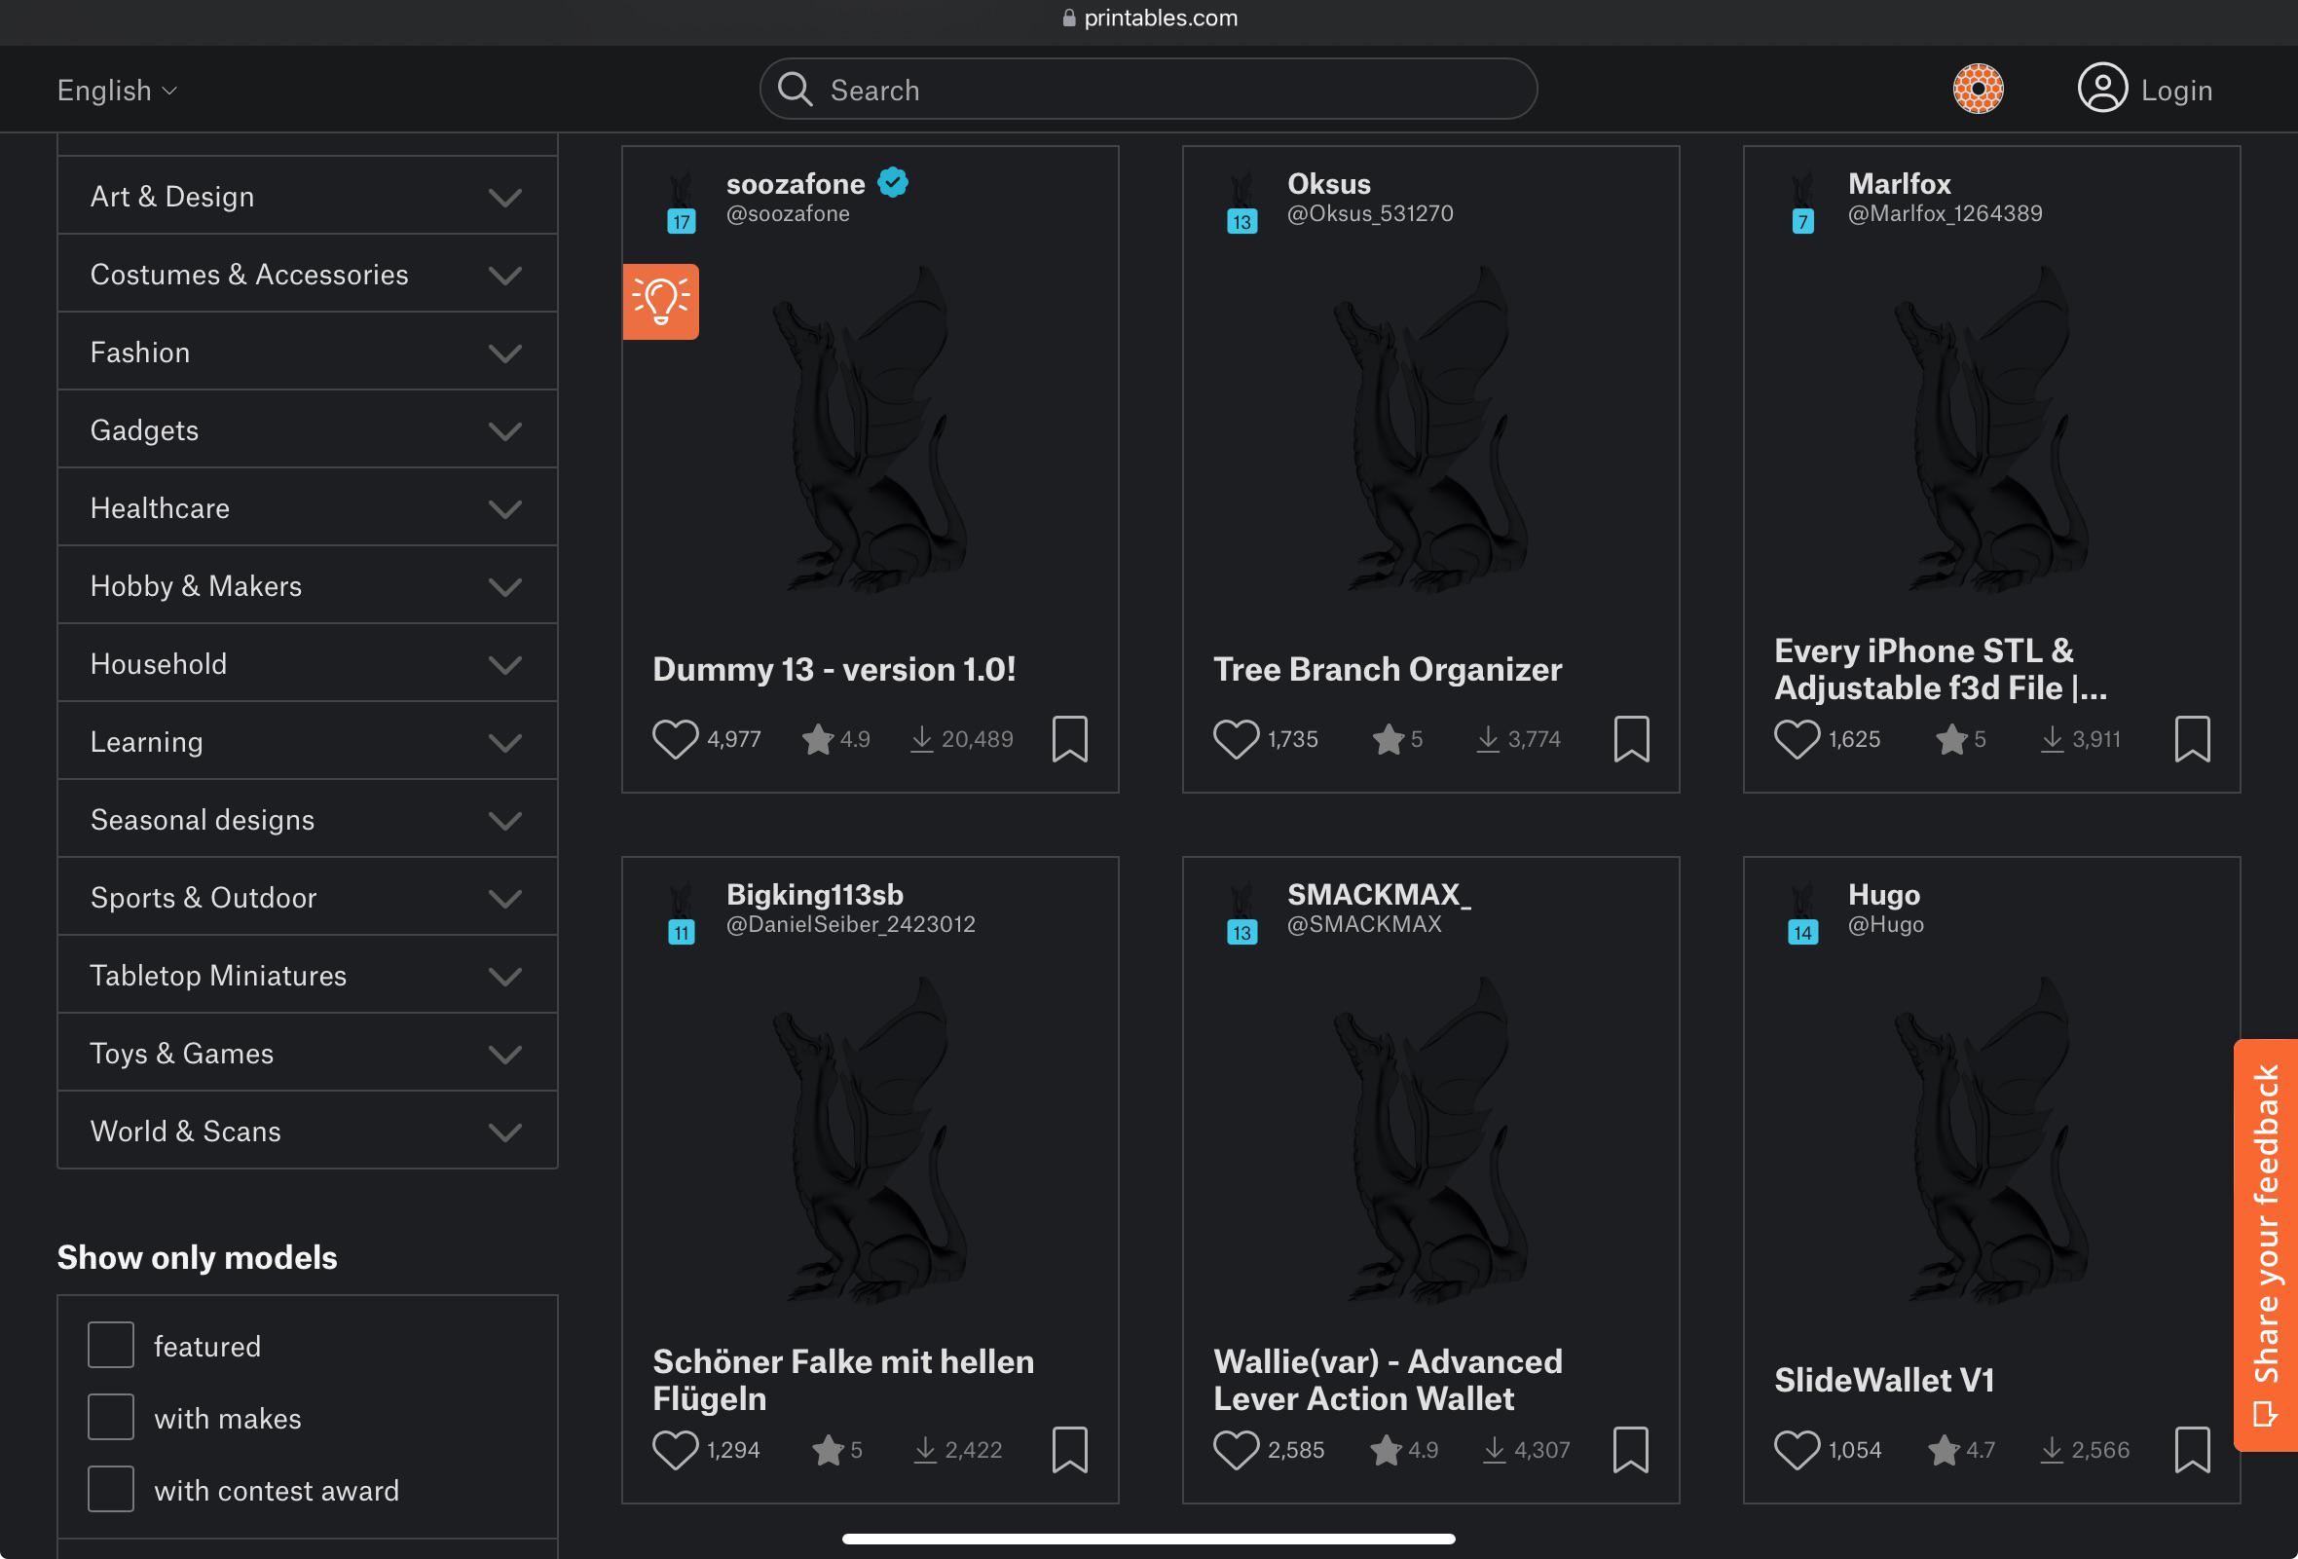Like the Dummy 13 model
The image size is (2298, 1559).
pyautogui.click(x=676, y=738)
